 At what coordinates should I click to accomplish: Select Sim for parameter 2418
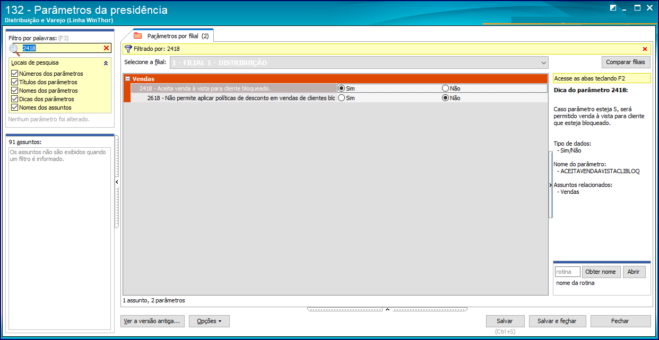click(341, 88)
